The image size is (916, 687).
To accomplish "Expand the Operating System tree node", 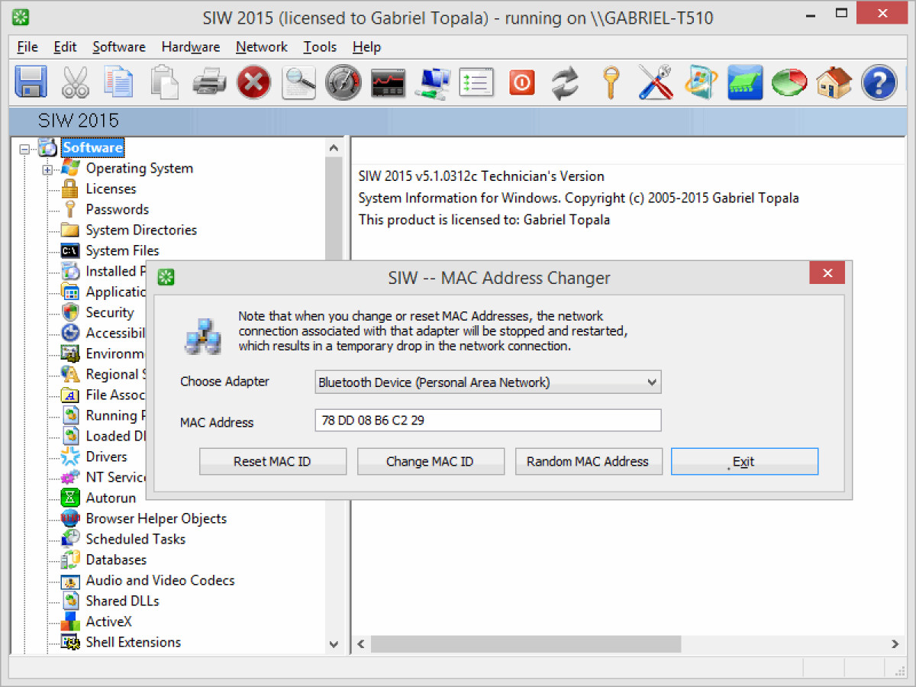I will tap(47, 169).
